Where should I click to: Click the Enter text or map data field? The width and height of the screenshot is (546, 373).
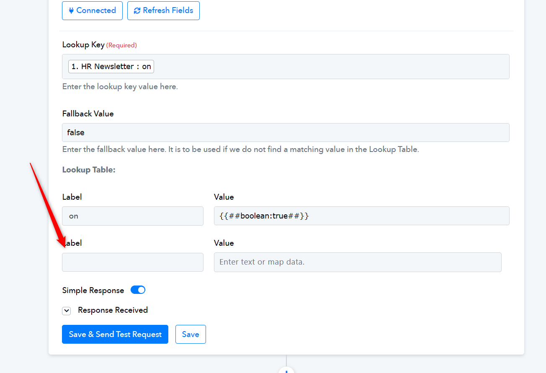pos(358,262)
